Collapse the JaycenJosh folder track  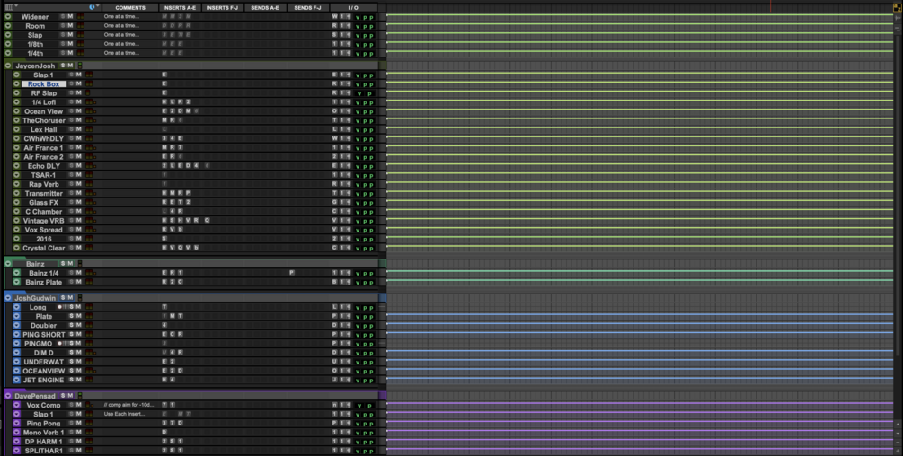[x=8, y=66]
